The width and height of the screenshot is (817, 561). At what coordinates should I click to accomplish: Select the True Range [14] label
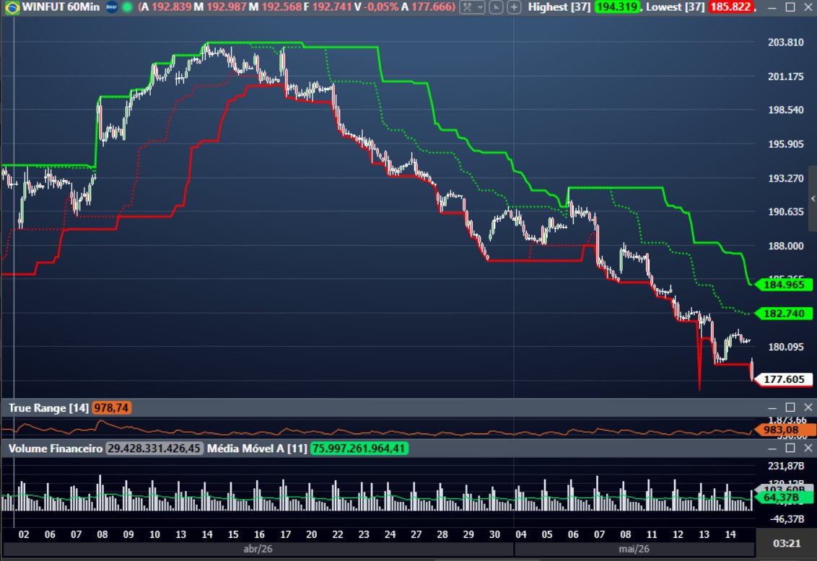(x=48, y=408)
